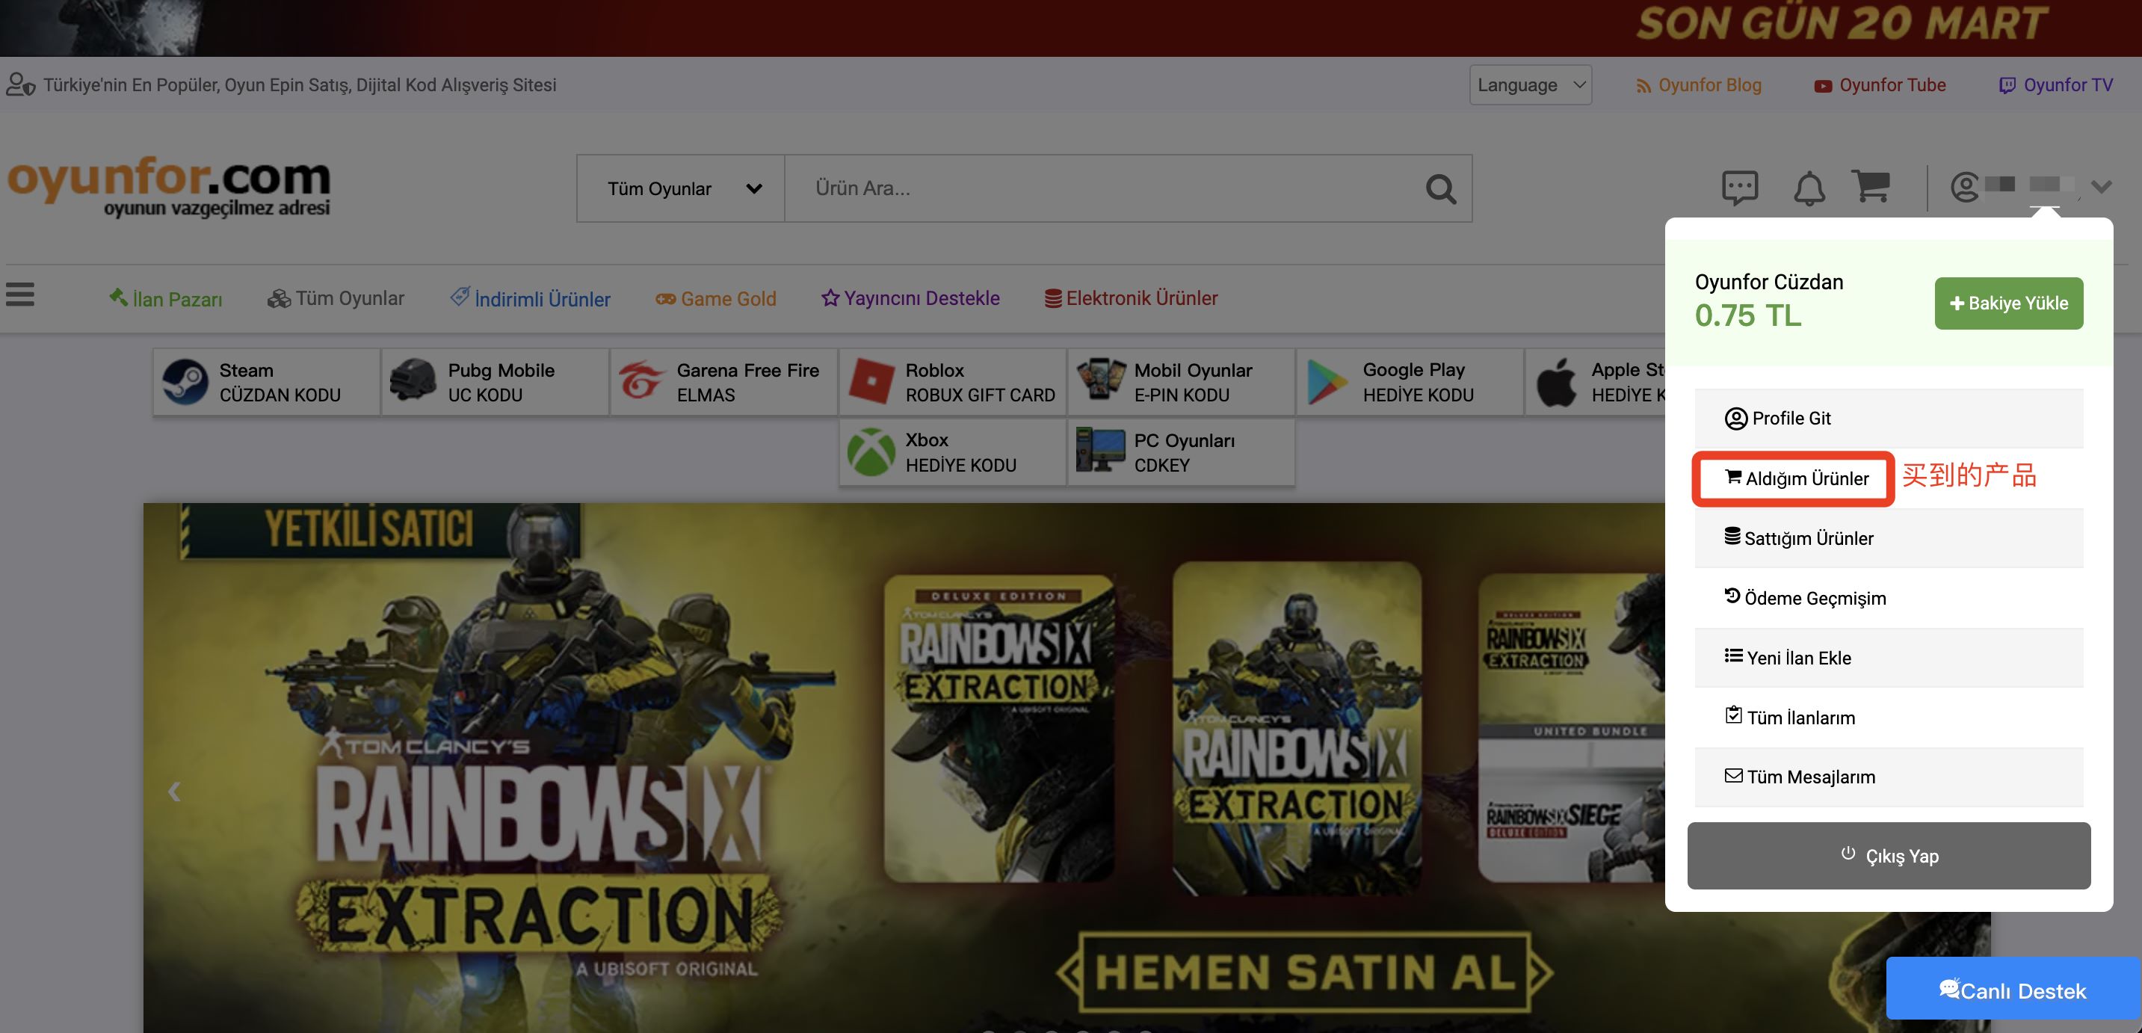Open the hamburger menu icon
This screenshot has height=1033, width=2142.
20,295
